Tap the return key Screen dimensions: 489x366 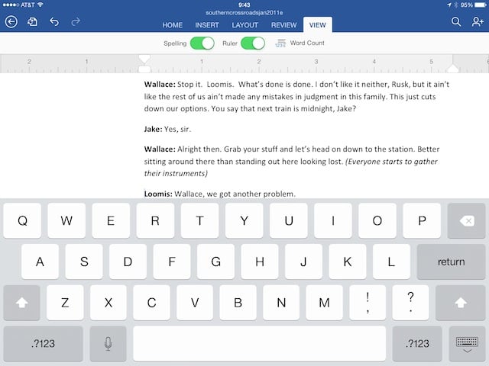point(451,262)
